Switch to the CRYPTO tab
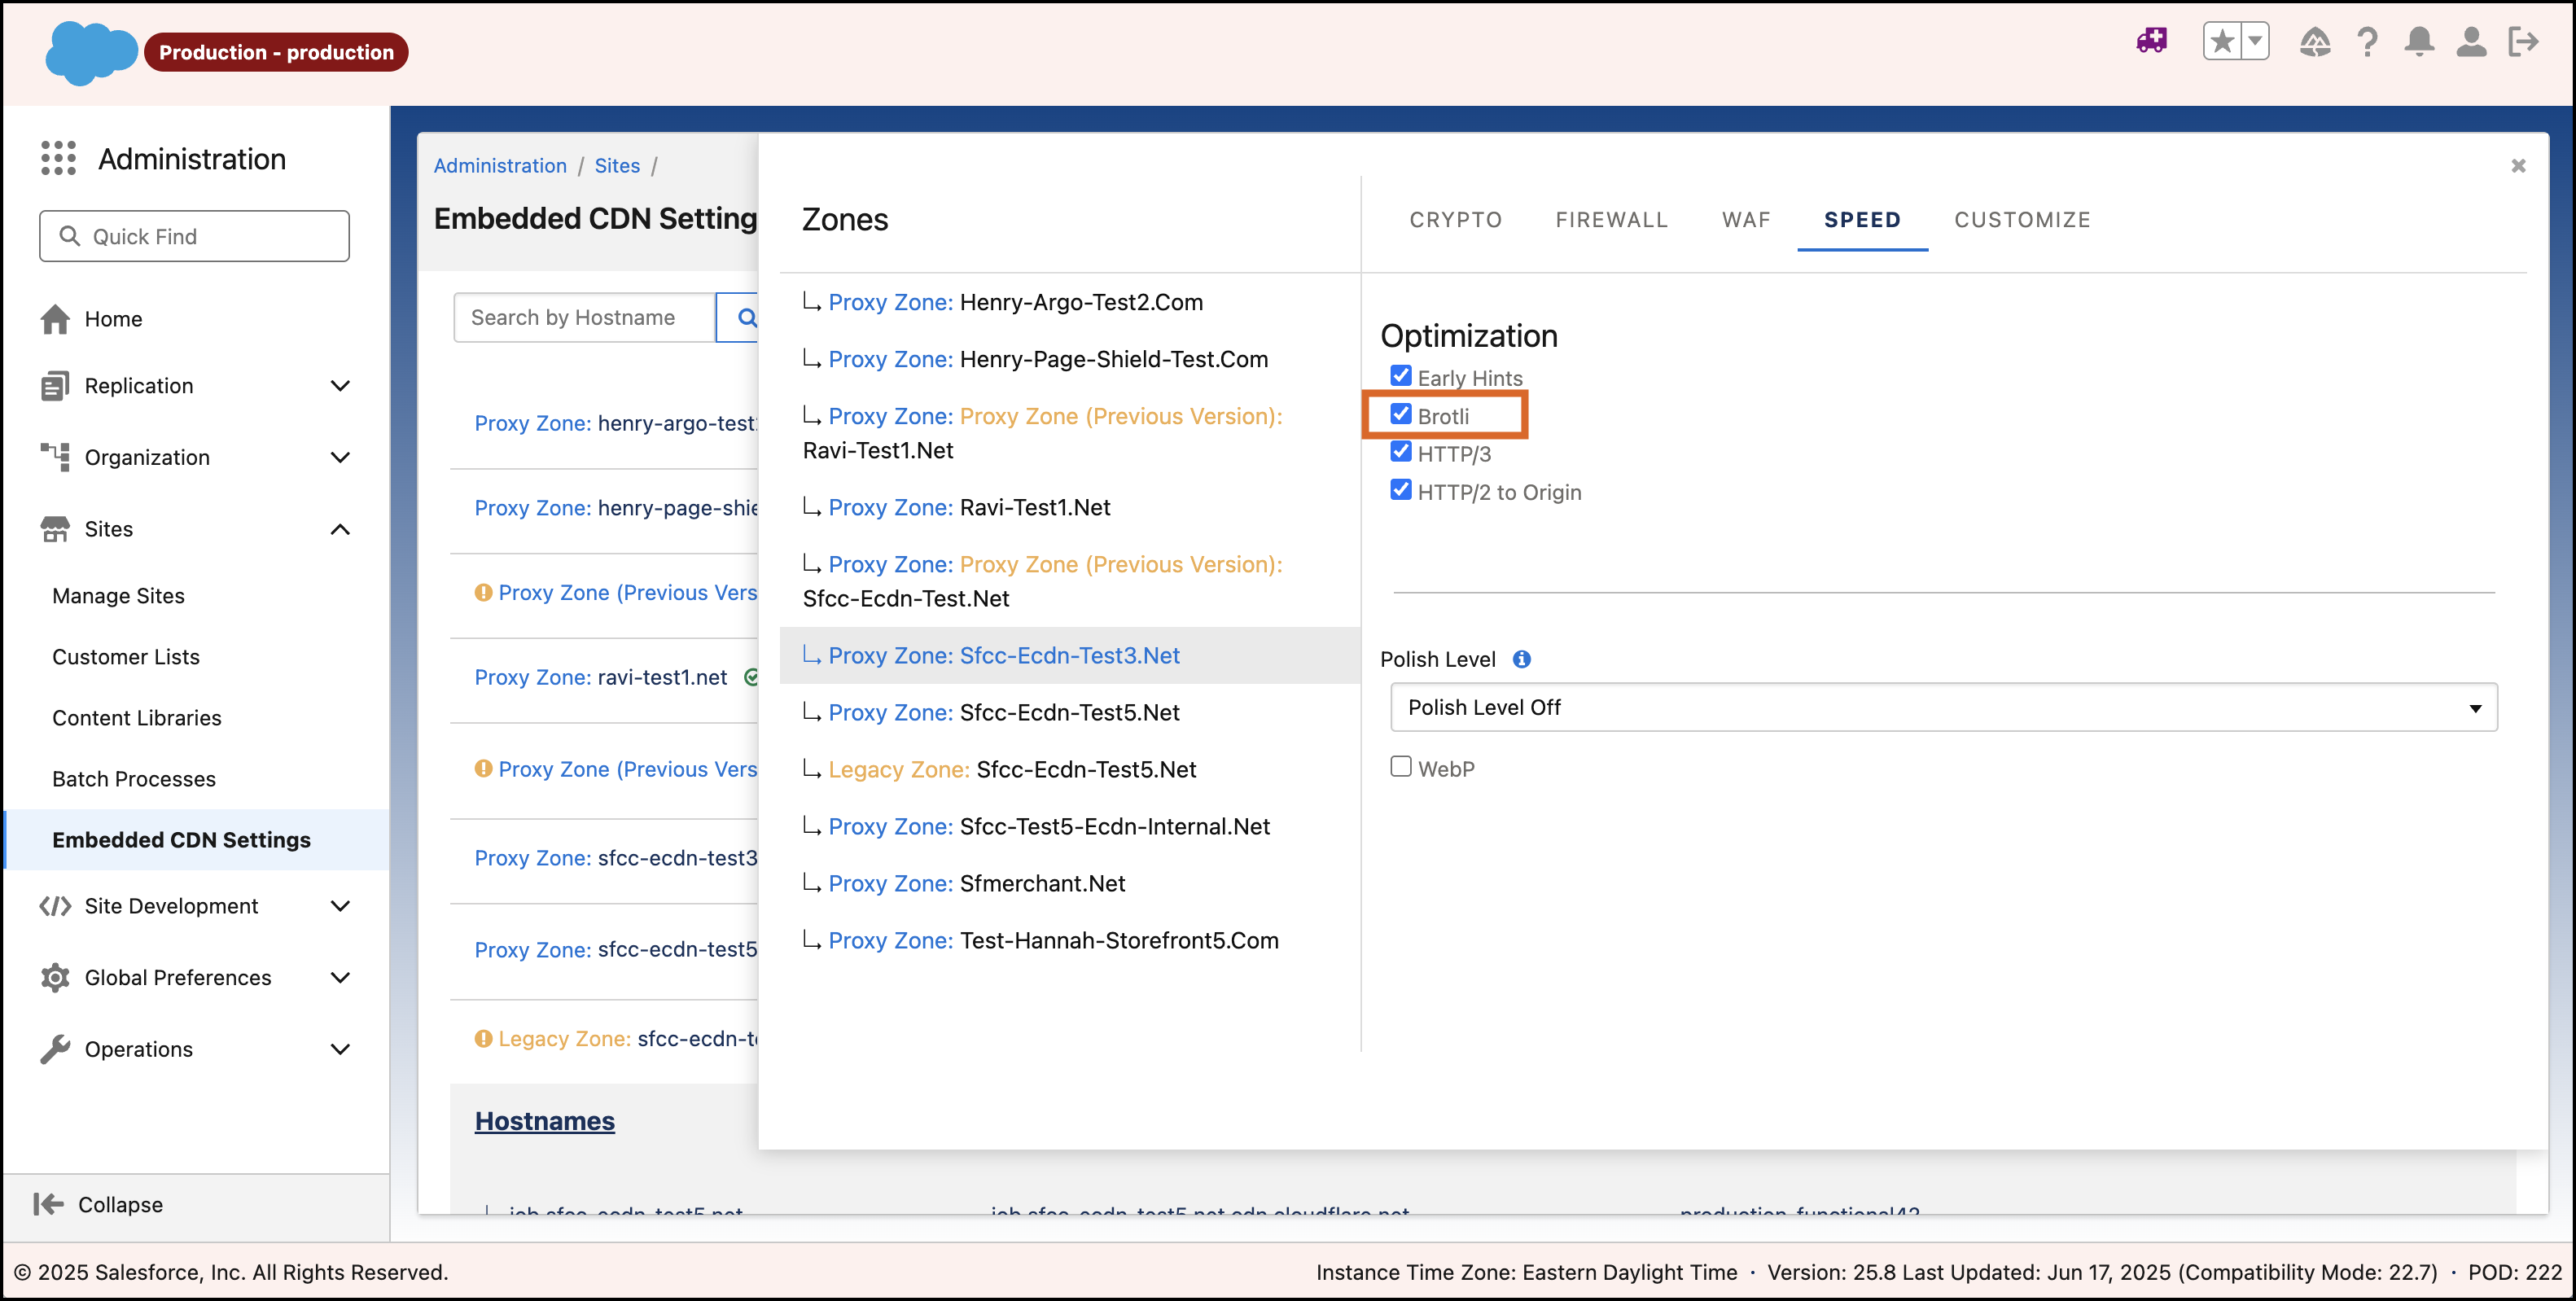 (1455, 220)
